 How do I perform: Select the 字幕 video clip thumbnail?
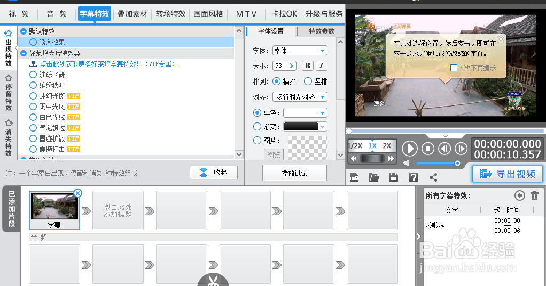54,210
